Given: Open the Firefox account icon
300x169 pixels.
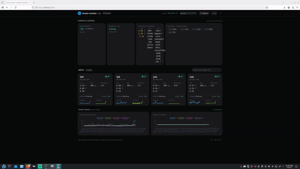Looking at the screenshot, I should point(289,8).
